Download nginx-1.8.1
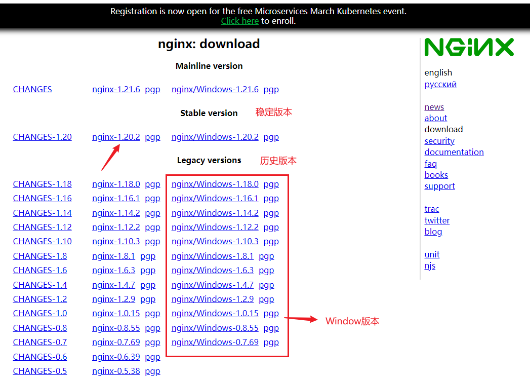530x379 pixels. (113, 256)
